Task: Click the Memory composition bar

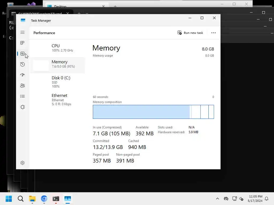Action: click(153, 112)
